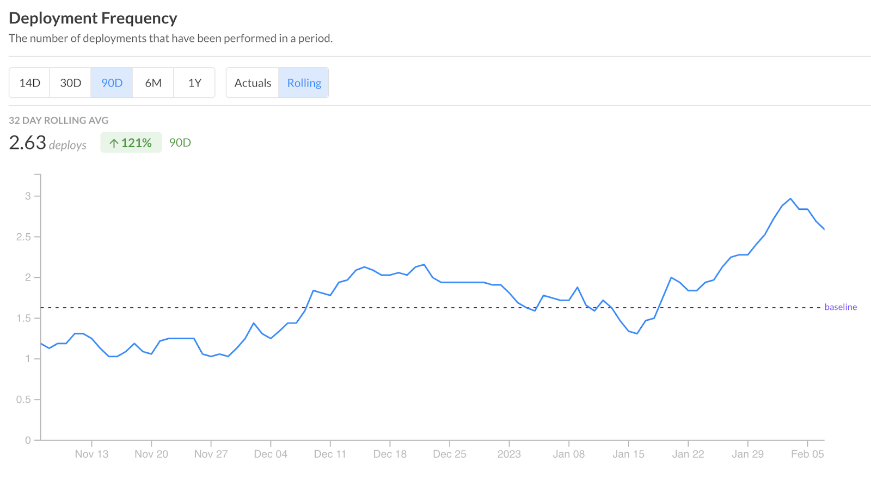Choose the 6M time range
This screenshot has height=492, width=871.
click(153, 83)
